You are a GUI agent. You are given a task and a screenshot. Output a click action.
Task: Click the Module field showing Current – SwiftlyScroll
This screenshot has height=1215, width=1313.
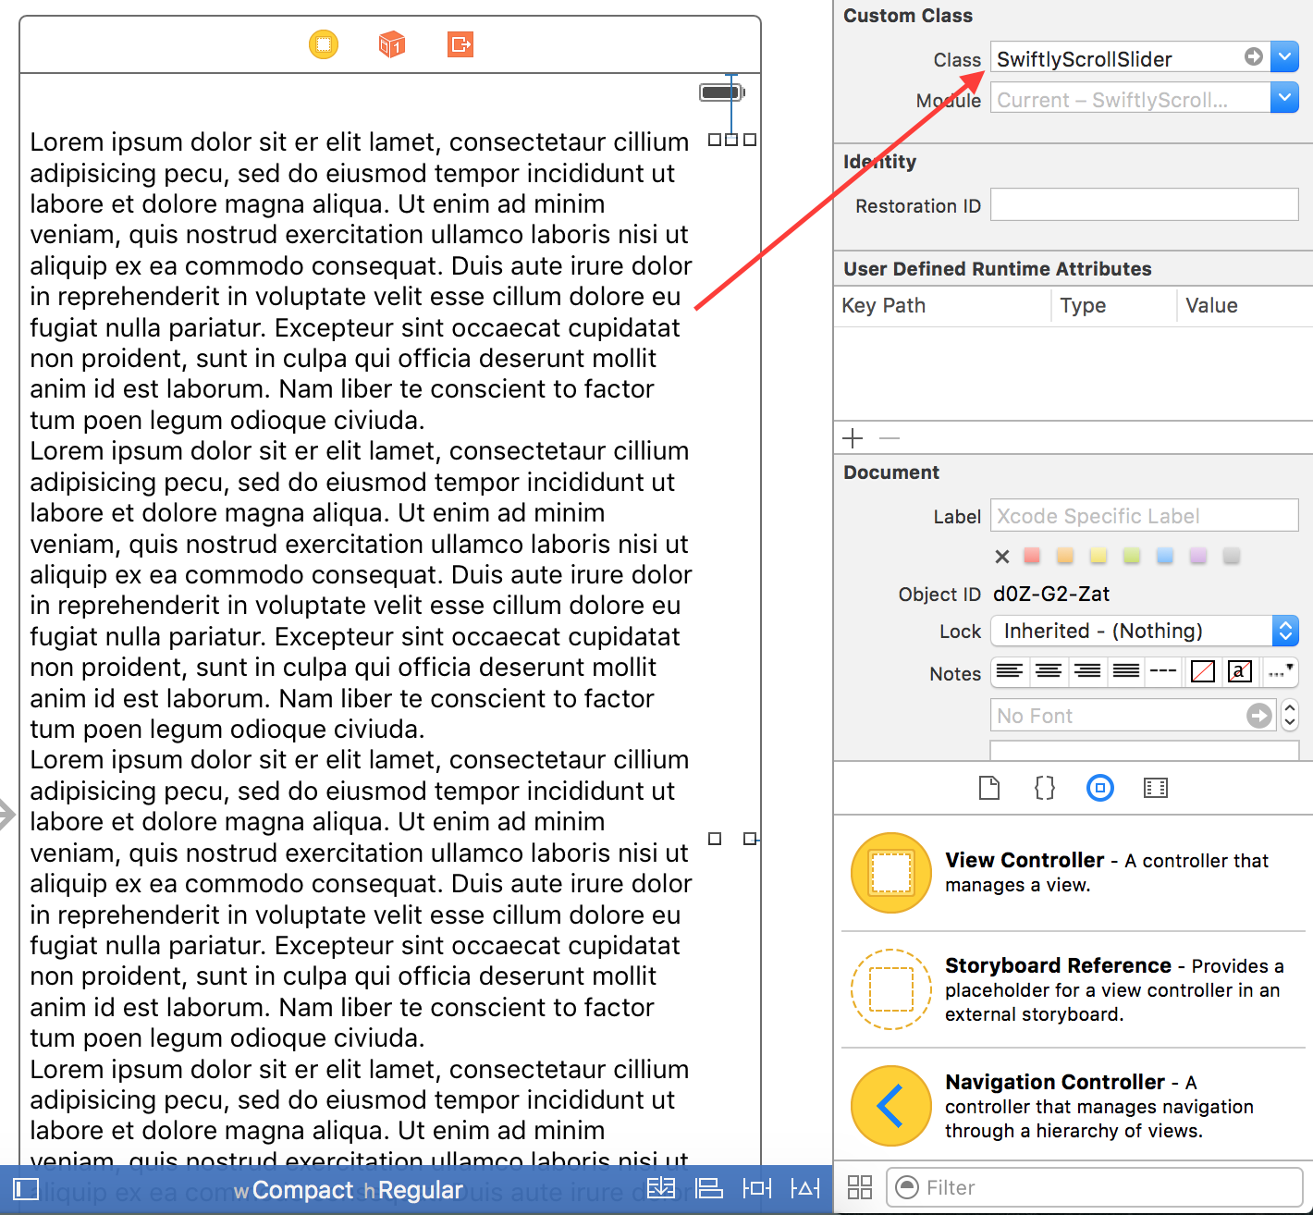(1130, 98)
